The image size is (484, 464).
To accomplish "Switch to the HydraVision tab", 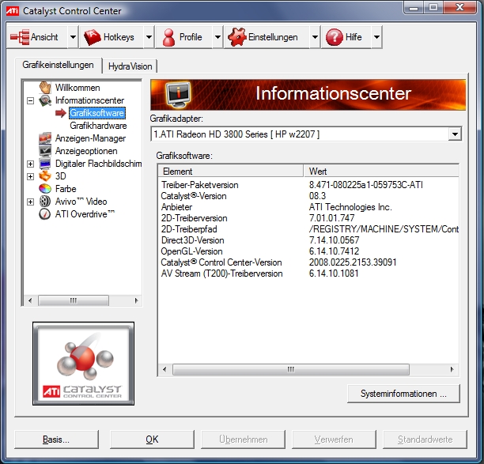I will (x=130, y=66).
